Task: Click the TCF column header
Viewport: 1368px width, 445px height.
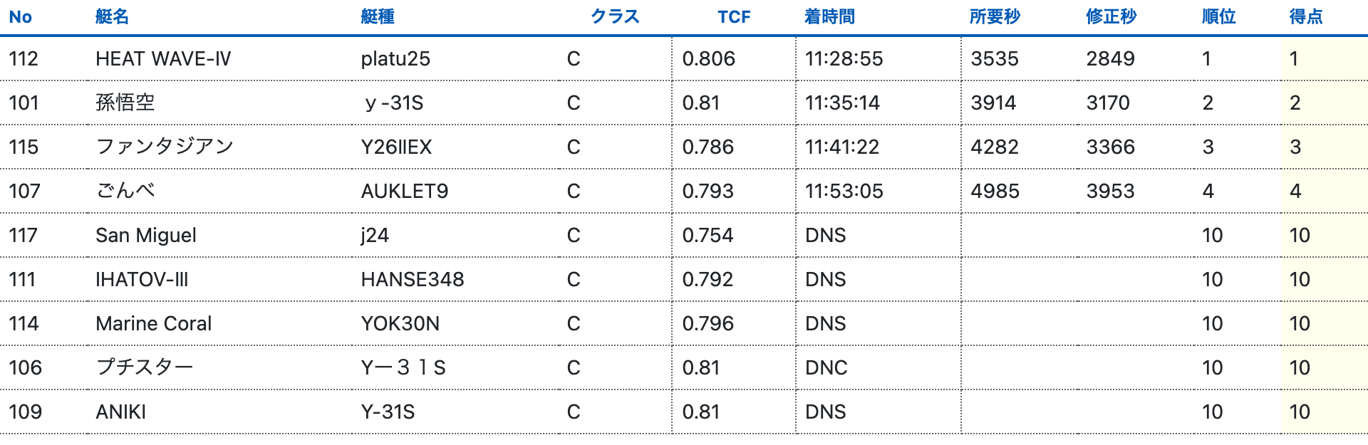Action: (733, 17)
